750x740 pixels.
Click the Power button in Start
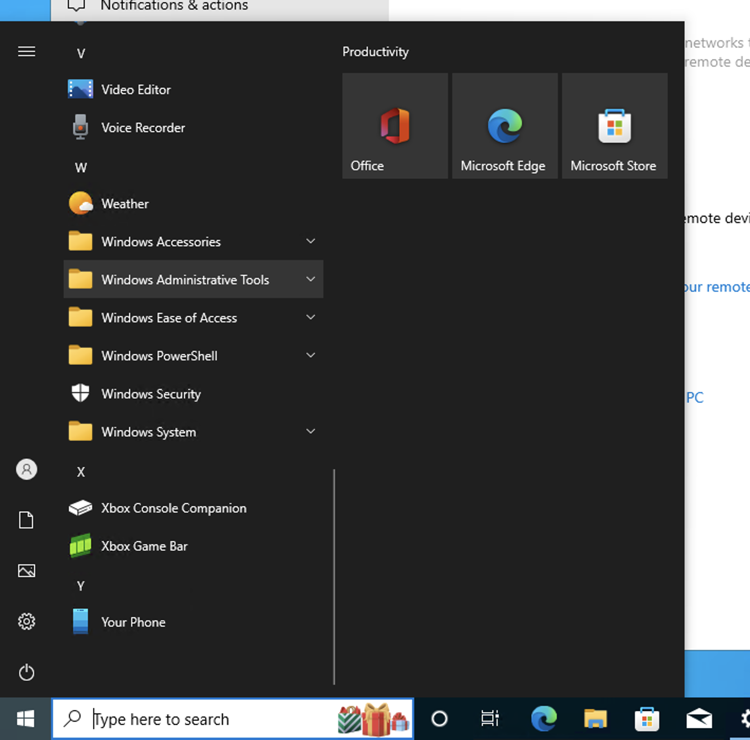[x=26, y=672]
